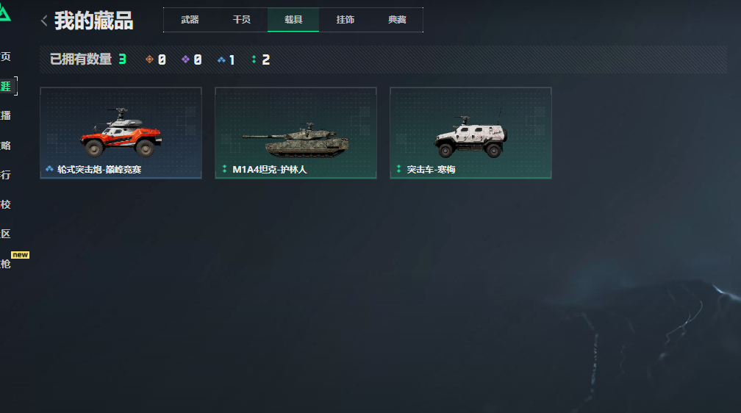This screenshot has height=413, width=741.
Task: Click the green triangle logo icon
Action: (x=4, y=14)
